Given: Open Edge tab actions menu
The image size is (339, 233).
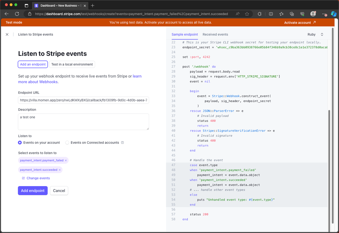Looking at the screenshot, I should pyautogui.click(x=26, y=6).
